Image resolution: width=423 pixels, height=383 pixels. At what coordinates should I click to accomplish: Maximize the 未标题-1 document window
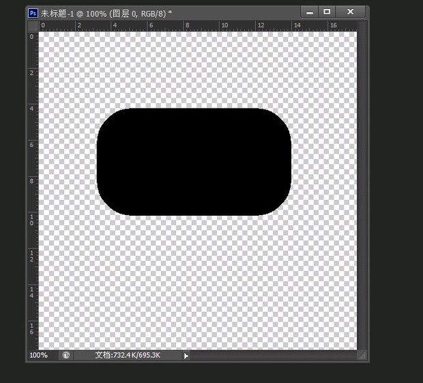pyautogui.click(x=327, y=12)
